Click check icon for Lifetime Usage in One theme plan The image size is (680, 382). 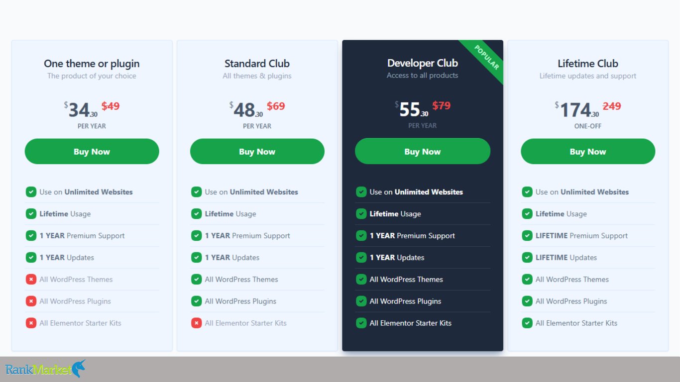tap(31, 214)
